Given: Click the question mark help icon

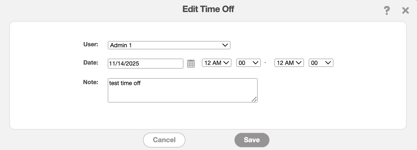Looking at the screenshot, I should coord(387,11).
